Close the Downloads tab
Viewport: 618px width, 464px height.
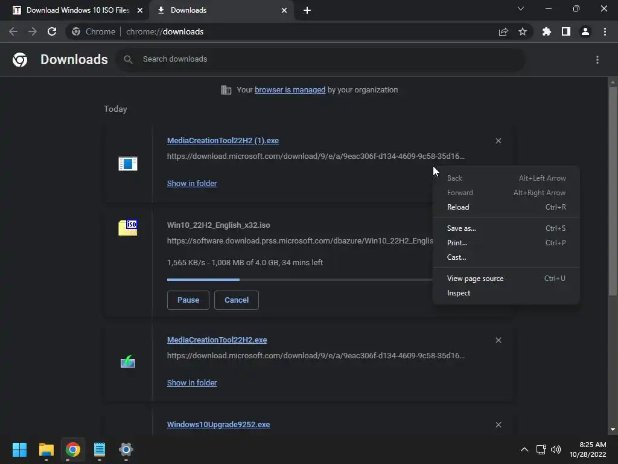[284, 10]
